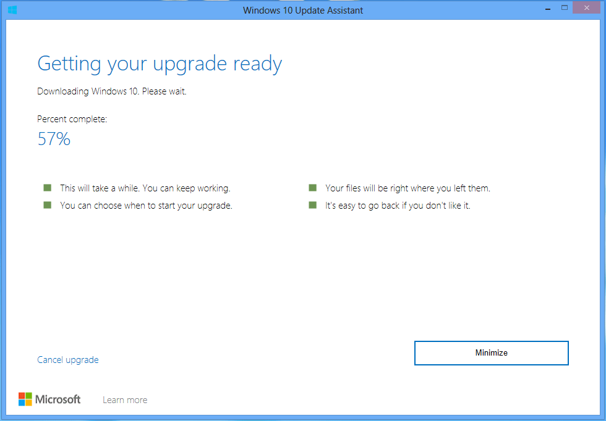Cancel the upgrade via the Cancel upgrade link

point(67,360)
